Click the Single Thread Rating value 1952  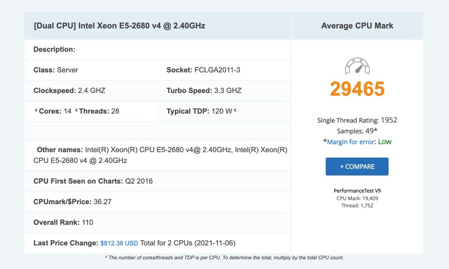click(389, 120)
